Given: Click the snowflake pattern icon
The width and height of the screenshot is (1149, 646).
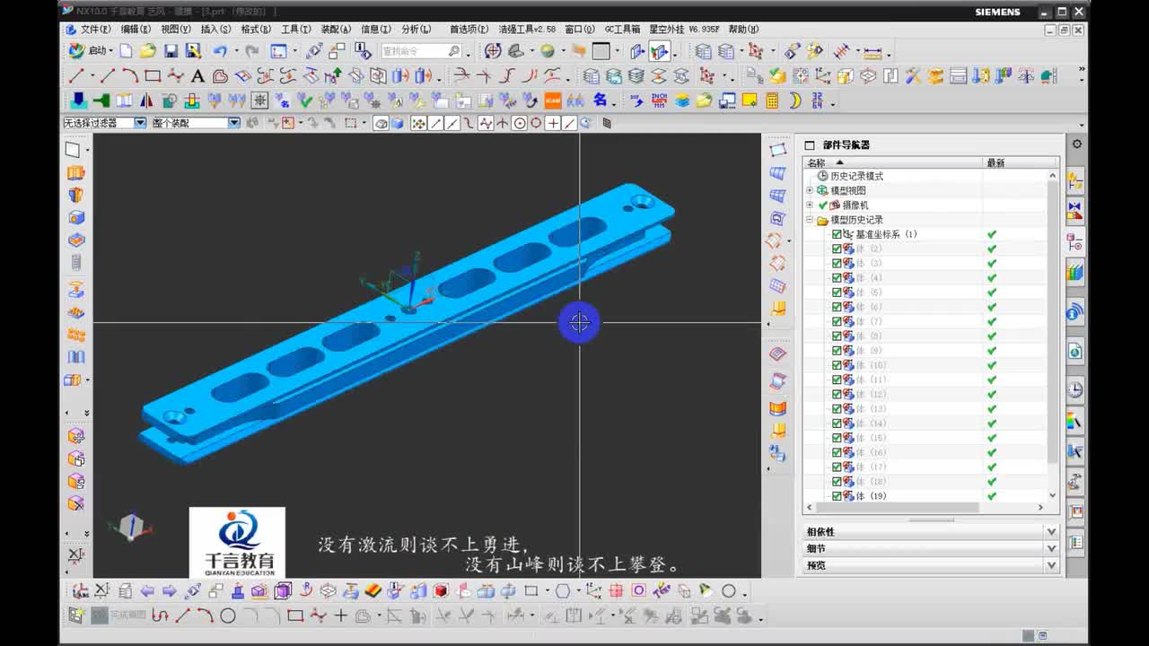Looking at the screenshot, I should (259, 100).
